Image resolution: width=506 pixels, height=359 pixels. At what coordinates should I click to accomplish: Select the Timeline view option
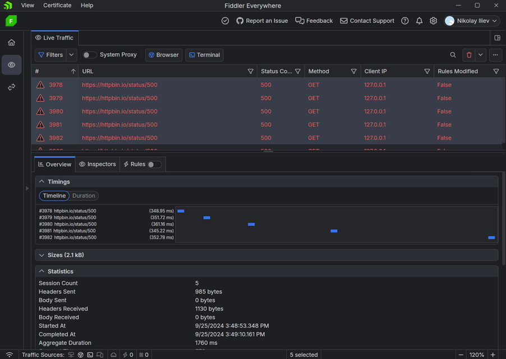pos(54,195)
